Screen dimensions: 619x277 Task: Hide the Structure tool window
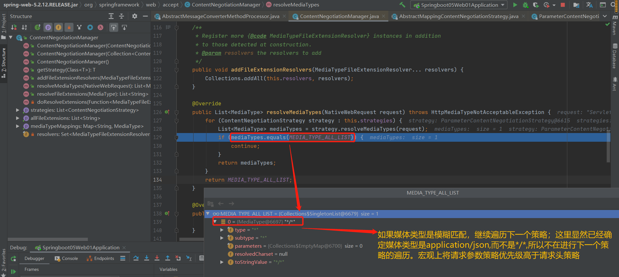pos(145,16)
